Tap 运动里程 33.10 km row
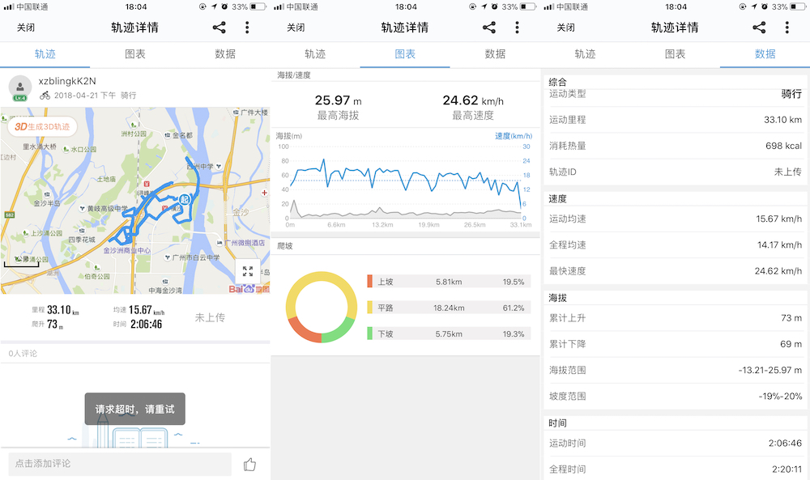Image resolution: width=810 pixels, height=480 pixels. coord(676,120)
